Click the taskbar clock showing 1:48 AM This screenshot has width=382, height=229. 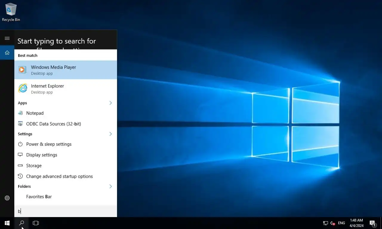point(356,223)
